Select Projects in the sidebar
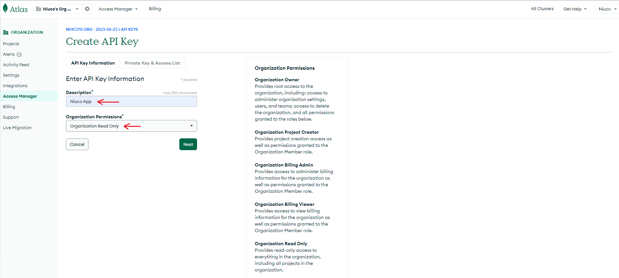This screenshot has width=619, height=278. 11,44
